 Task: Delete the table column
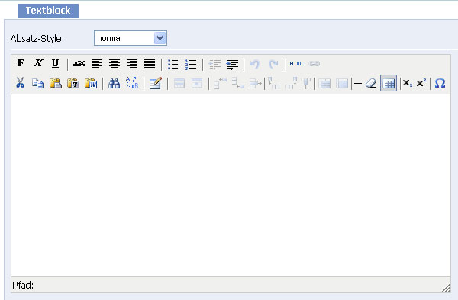pos(306,83)
